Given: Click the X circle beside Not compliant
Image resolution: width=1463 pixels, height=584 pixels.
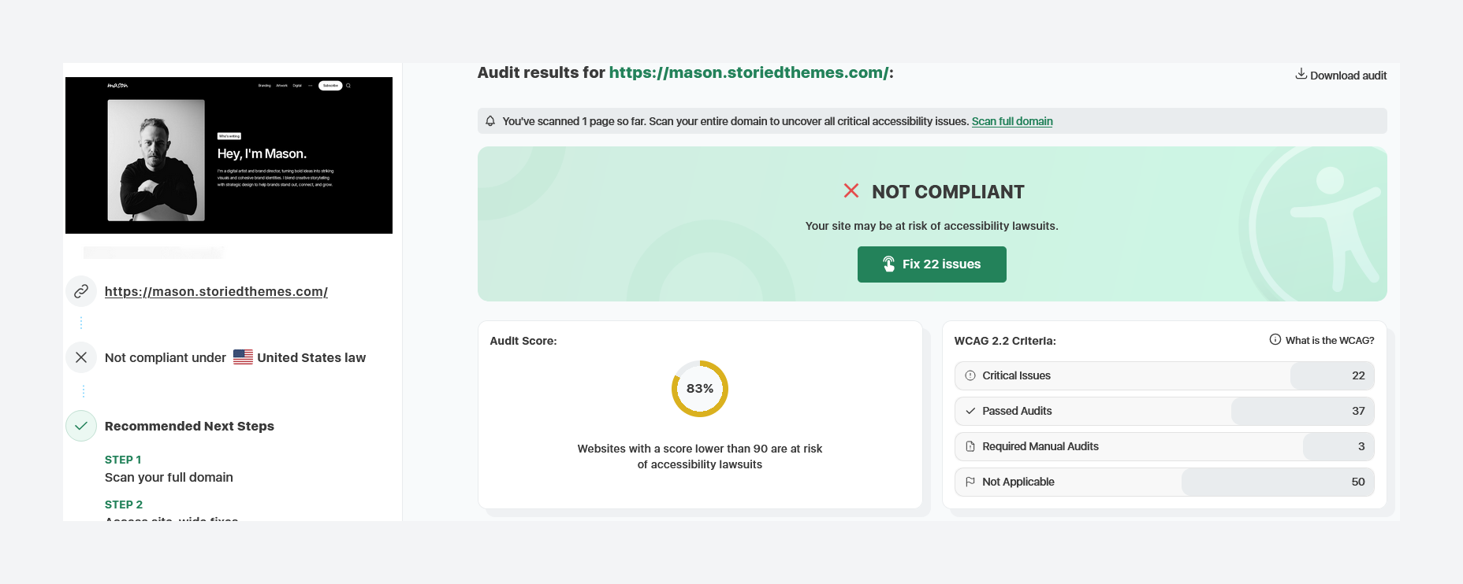Looking at the screenshot, I should [81, 357].
